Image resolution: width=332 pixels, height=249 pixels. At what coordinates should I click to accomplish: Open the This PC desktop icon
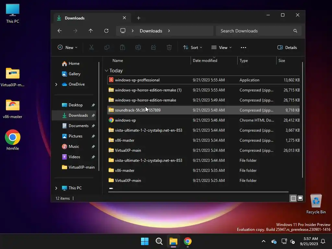pos(13,14)
